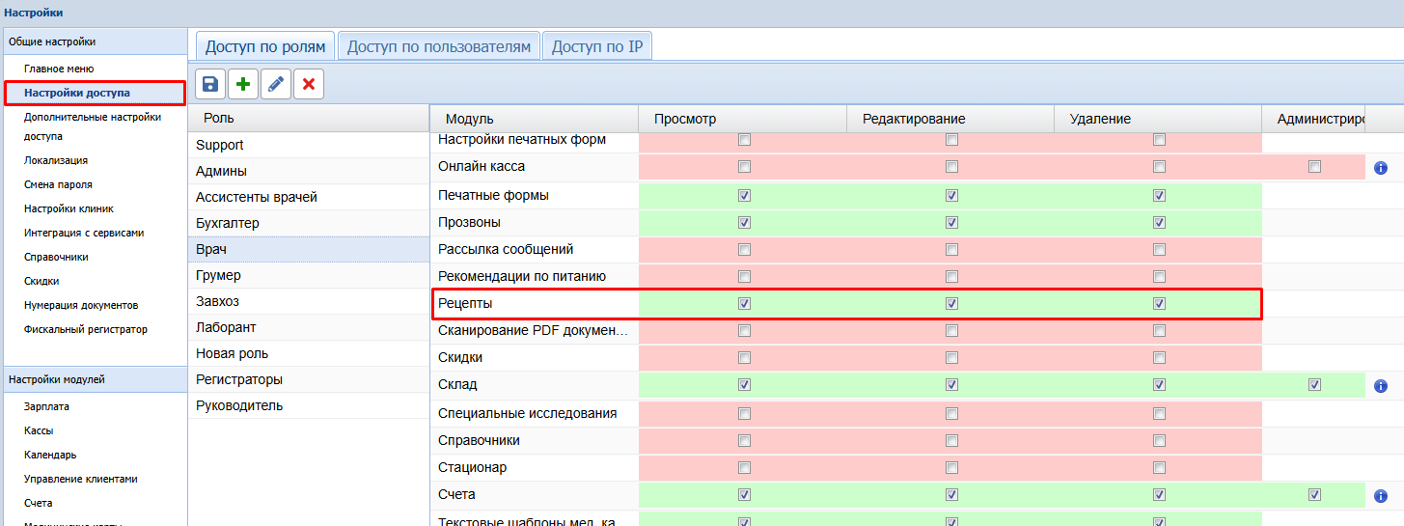Image resolution: width=1404 pixels, height=526 pixels.
Task: Open Фискальный регистратор in sidebar
Action: coord(85,329)
